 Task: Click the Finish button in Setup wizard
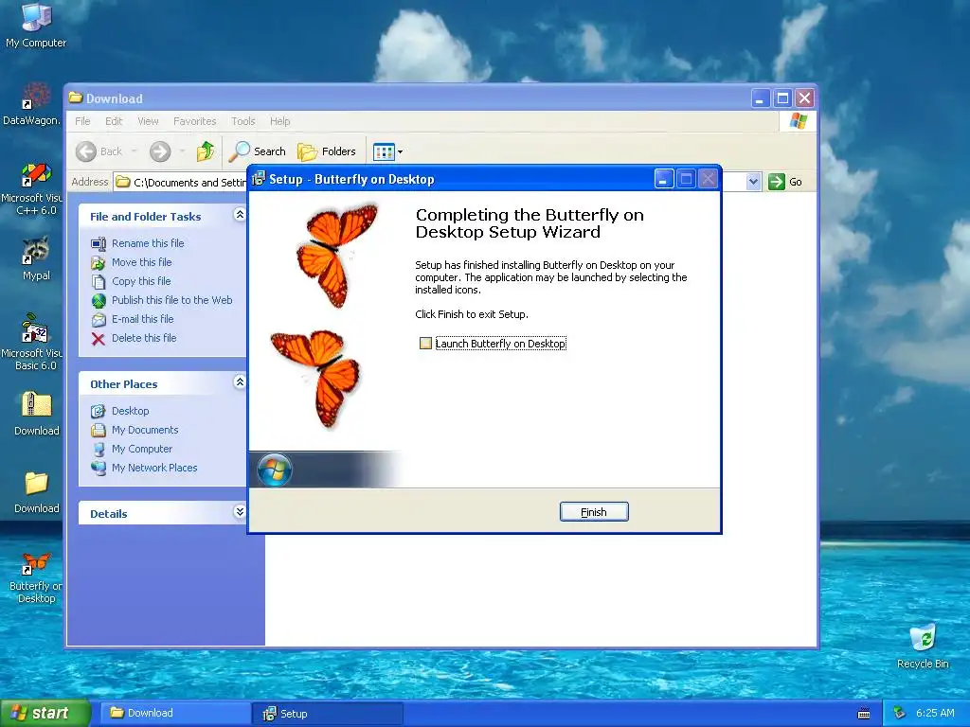click(594, 512)
